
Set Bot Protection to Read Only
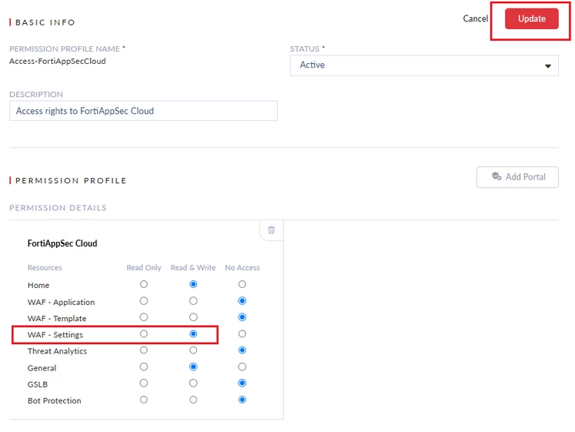(144, 400)
